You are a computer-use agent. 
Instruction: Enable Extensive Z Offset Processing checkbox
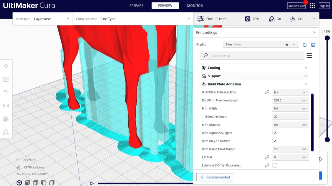coord(275,165)
